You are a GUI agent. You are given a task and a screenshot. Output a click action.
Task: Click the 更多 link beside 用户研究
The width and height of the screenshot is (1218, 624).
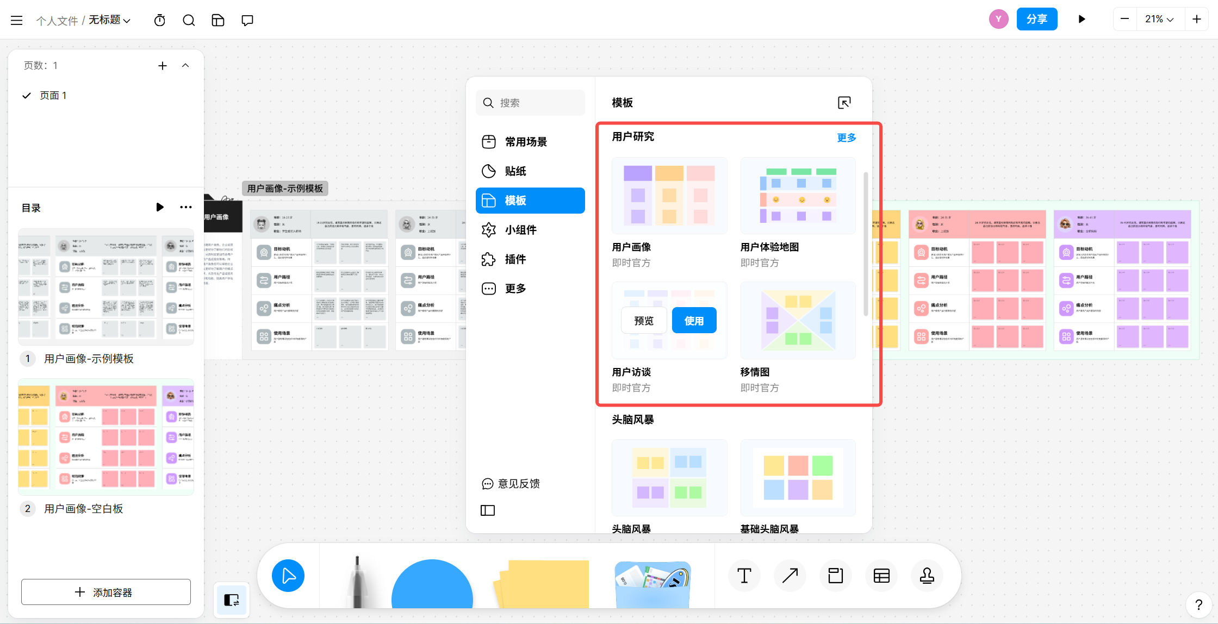(846, 138)
